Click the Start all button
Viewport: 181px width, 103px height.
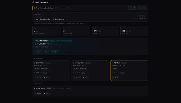(x=132, y=8)
